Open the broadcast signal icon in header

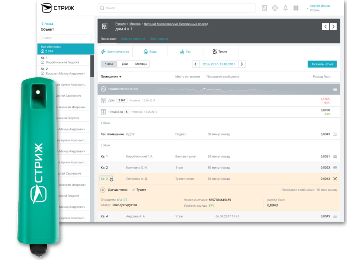[x=275, y=8]
